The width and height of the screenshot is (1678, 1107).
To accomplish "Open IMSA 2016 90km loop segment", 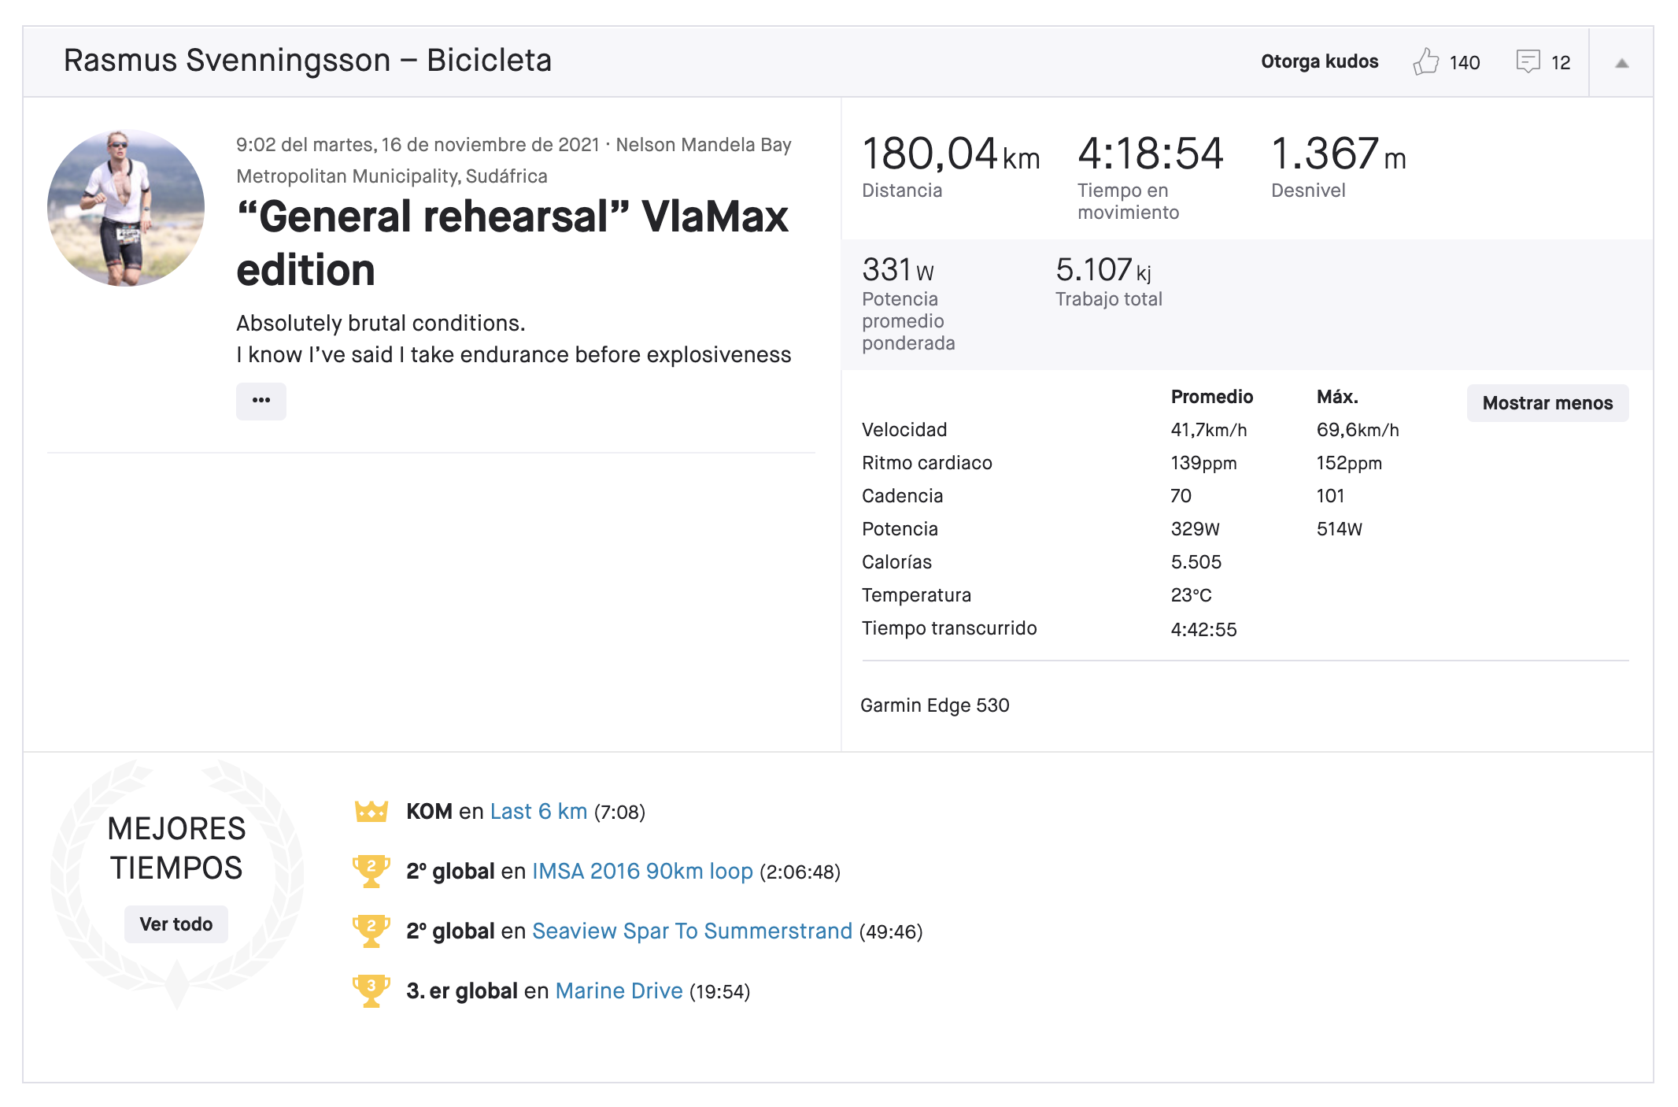I will pyautogui.click(x=642, y=872).
